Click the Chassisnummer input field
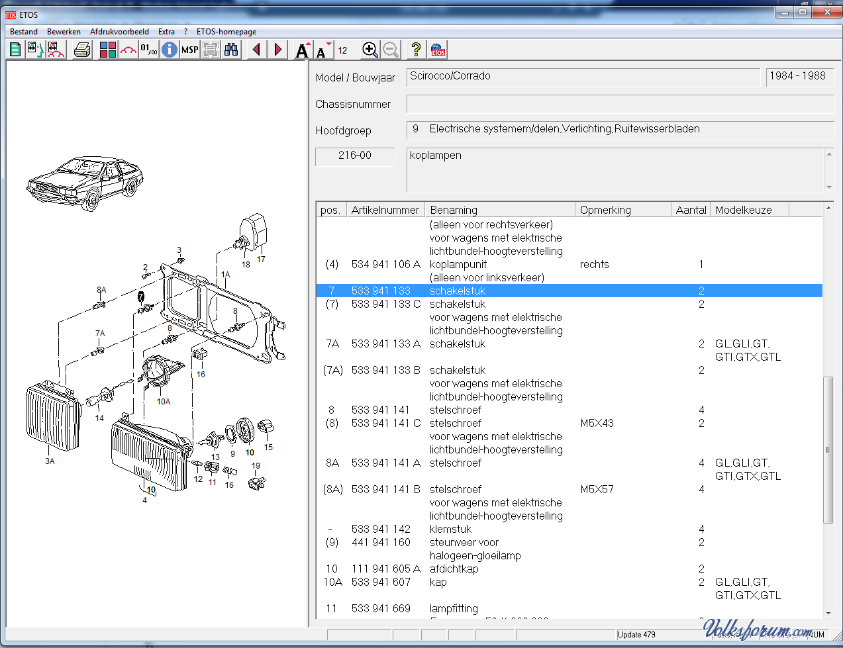This screenshot has width=843, height=648. pyautogui.click(x=620, y=104)
